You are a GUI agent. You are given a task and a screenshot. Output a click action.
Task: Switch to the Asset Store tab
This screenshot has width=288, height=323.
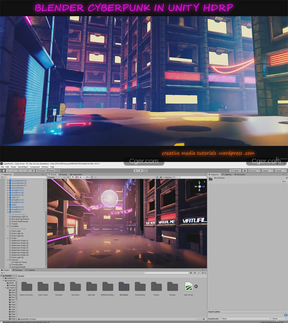(x=76, y=174)
